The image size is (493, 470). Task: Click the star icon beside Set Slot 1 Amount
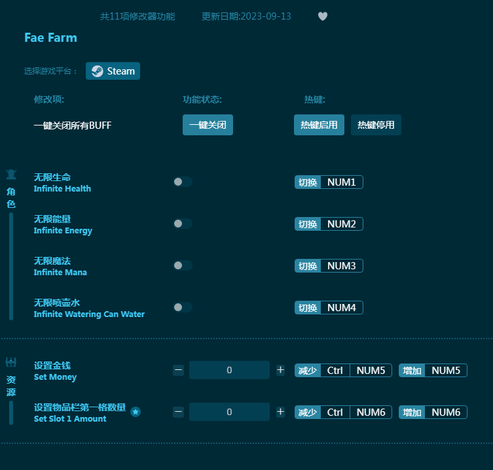coord(136,412)
